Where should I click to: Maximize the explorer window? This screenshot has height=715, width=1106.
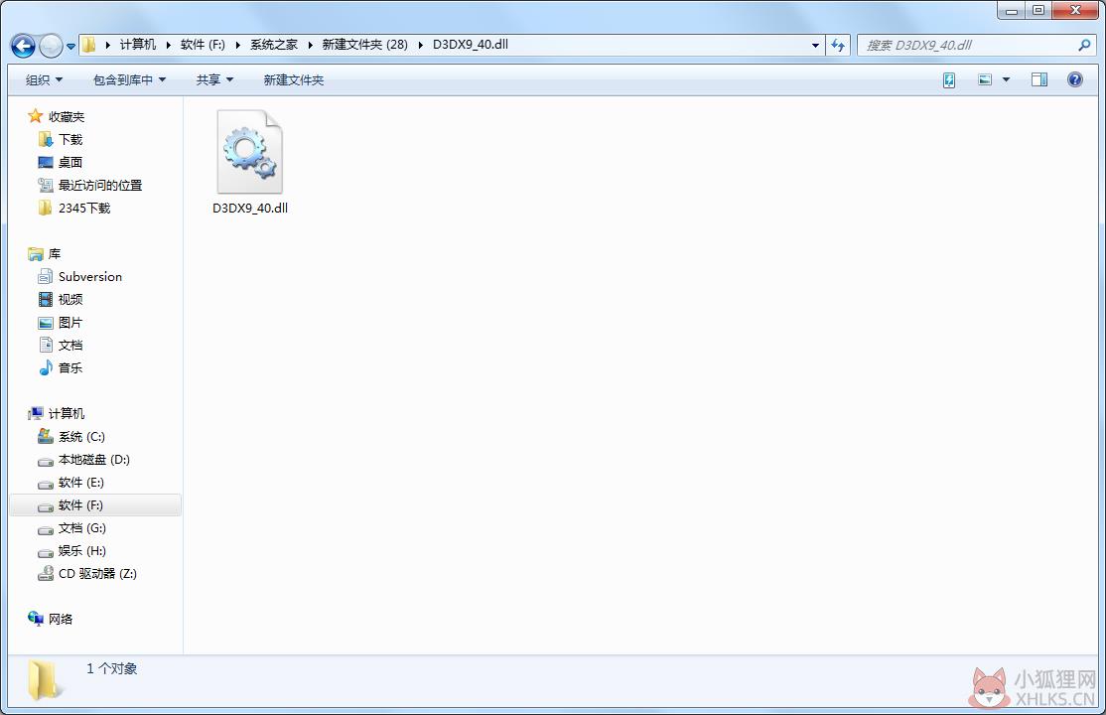(x=1038, y=11)
